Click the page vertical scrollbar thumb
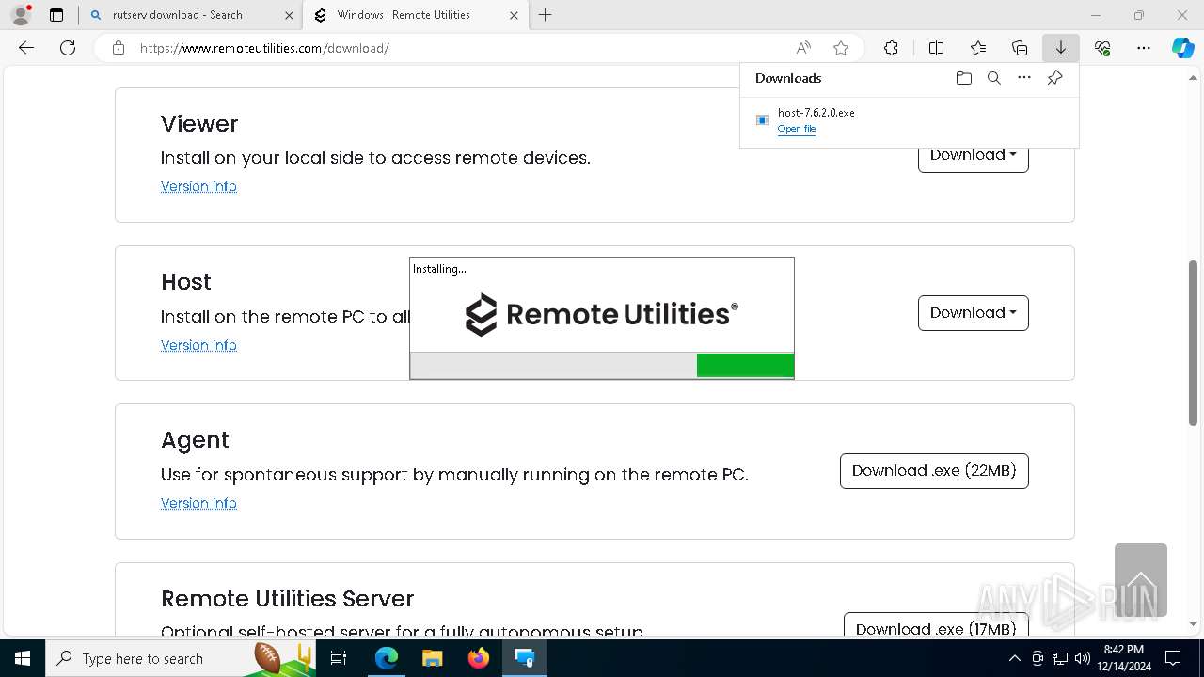The image size is (1204, 677). tap(1193, 342)
